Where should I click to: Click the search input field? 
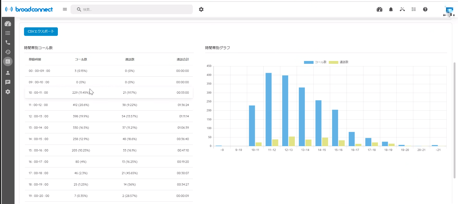[134, 9]
